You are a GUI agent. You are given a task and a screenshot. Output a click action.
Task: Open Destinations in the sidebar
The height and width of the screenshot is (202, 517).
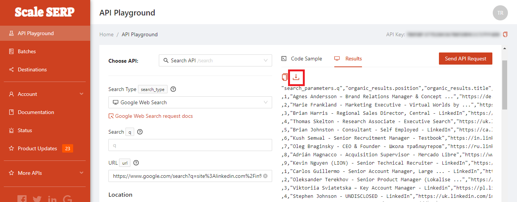[45, 69]
